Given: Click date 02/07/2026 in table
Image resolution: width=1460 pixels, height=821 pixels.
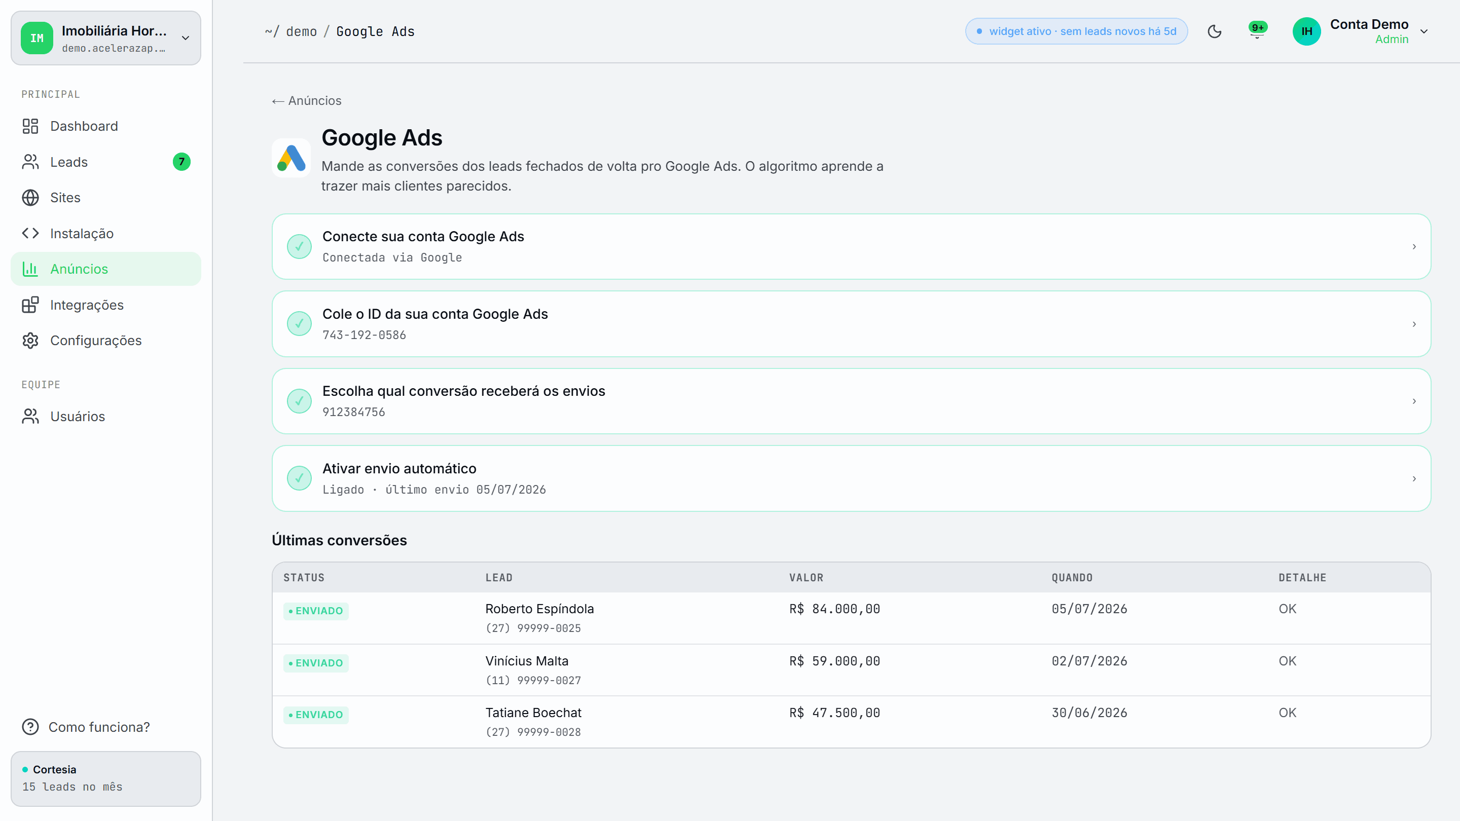Looking at the screenshot, I should [1089, 661].
